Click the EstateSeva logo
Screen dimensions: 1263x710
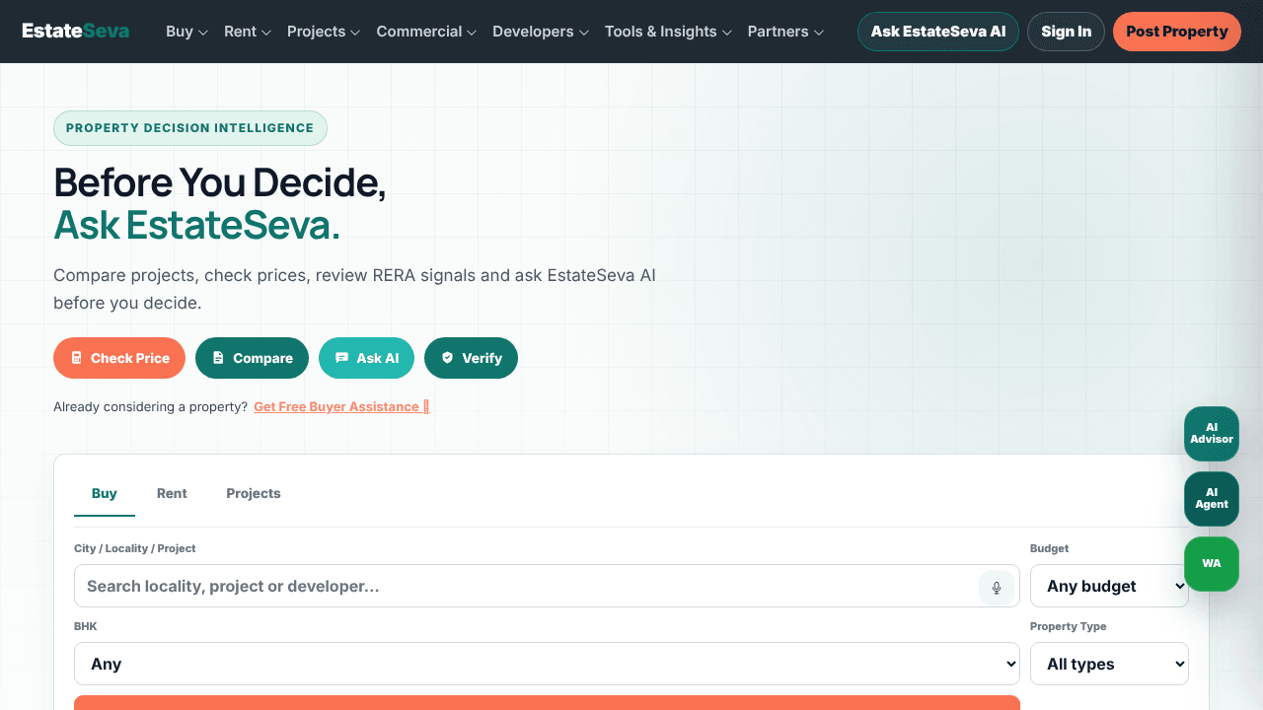click(75, 31)
